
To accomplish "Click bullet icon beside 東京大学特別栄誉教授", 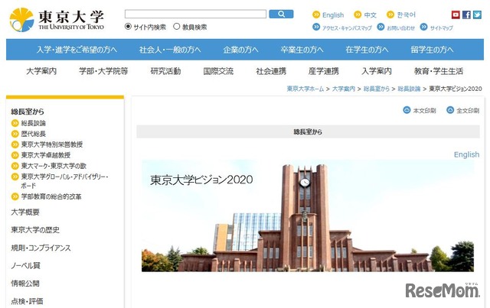I will (15, 144).
